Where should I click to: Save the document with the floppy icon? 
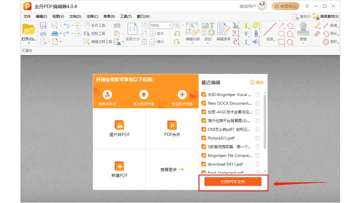click(43, 26)
